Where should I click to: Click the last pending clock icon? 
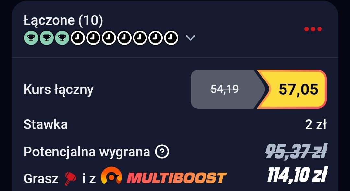click(x=171, y=38)
